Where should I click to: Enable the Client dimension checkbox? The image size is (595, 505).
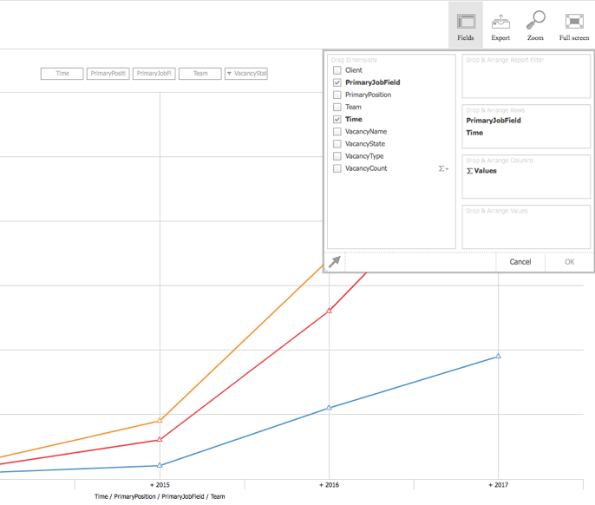[x=337, y=70]
